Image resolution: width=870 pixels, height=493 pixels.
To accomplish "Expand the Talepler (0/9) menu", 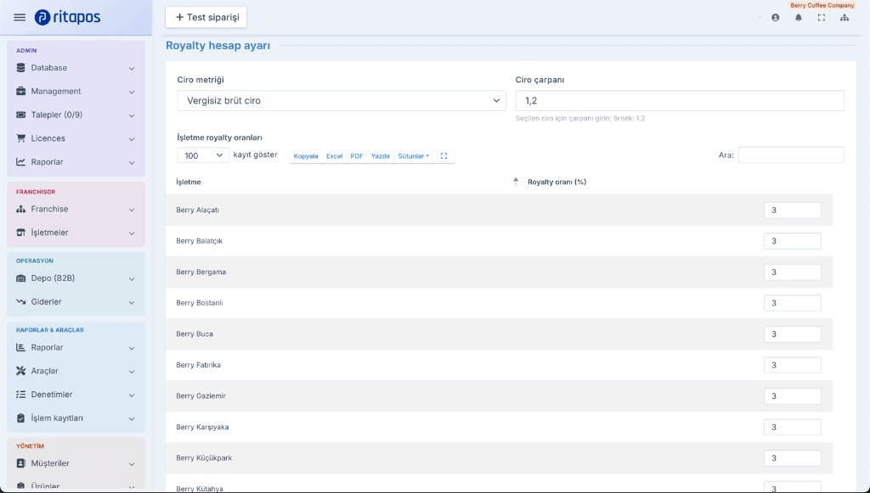I will pyautogui.click(x=76, y=115).
